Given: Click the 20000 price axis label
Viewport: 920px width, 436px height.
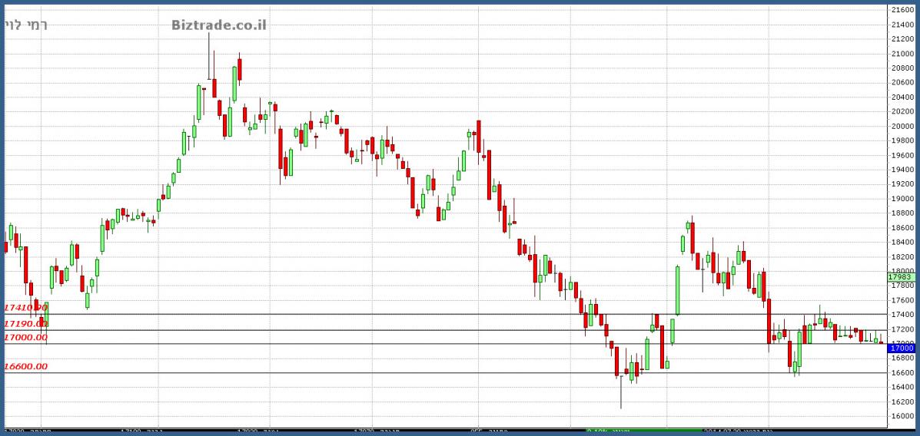Looking at the screenshot, I should [902, 126].
